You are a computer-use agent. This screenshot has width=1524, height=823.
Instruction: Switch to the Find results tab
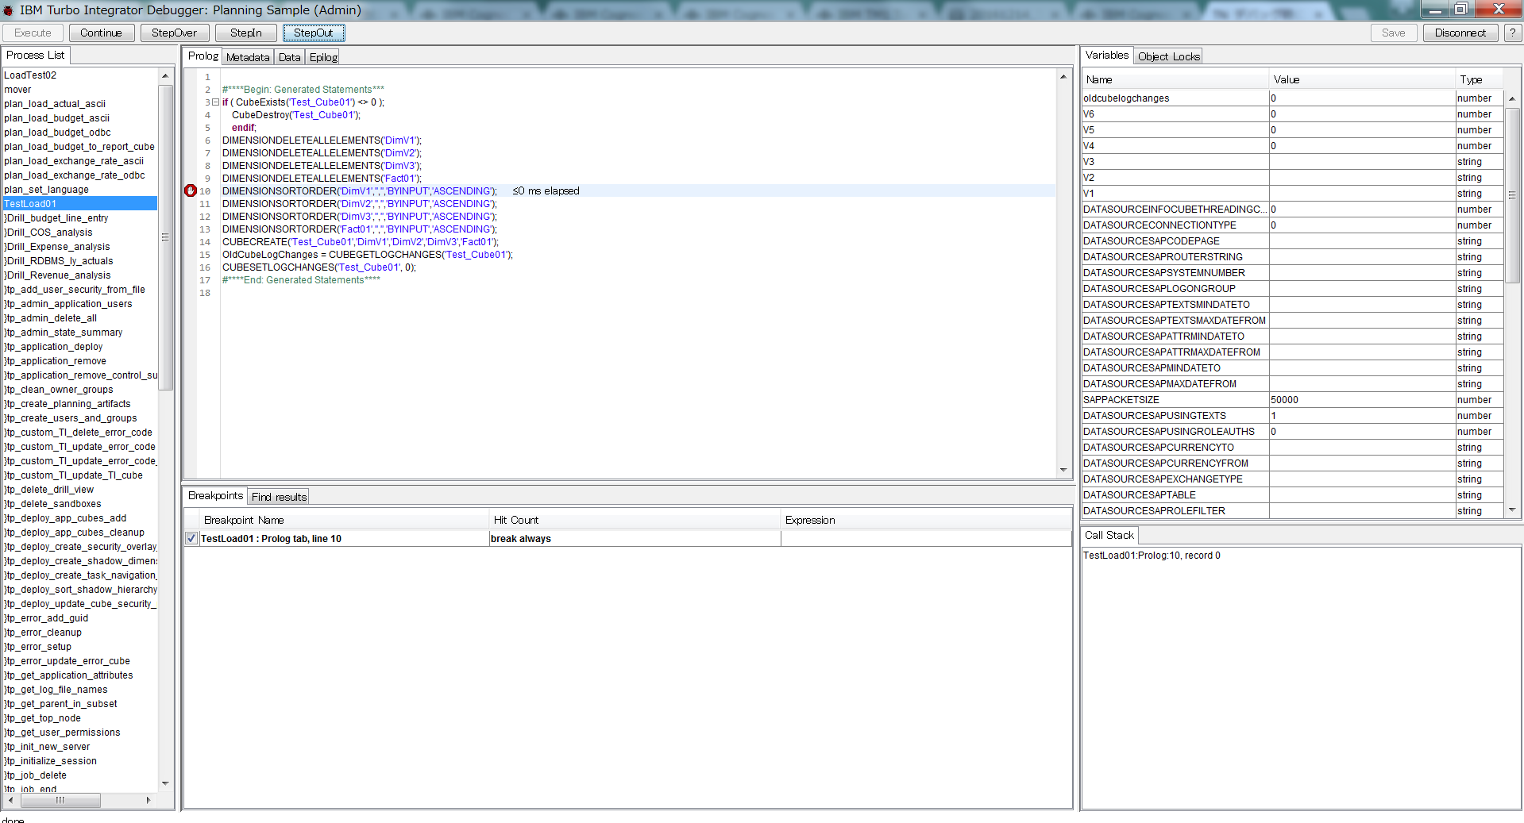[278, 496]
